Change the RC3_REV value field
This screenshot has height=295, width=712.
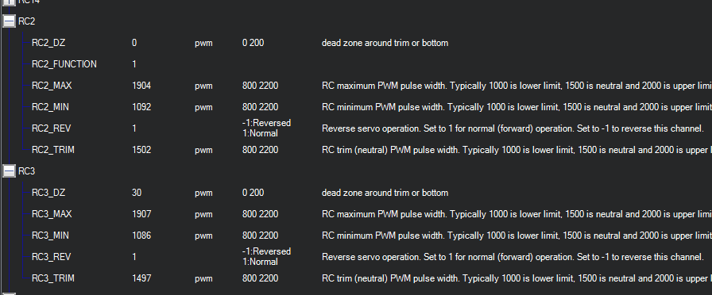134,256
